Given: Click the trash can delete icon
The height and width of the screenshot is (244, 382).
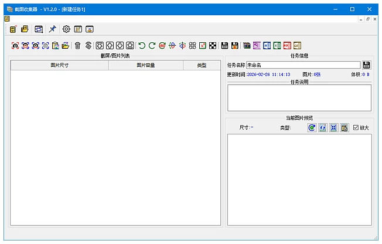Looking at the screenshot, I should [77, 45].
